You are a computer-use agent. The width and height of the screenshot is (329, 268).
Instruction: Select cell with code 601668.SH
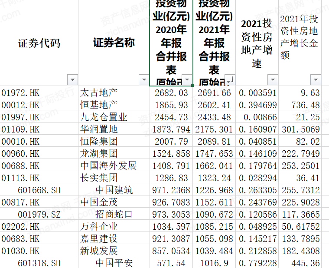click(x=39, y=189)
